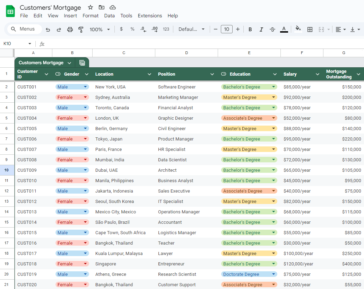Click the print icon

click(70, 29)
